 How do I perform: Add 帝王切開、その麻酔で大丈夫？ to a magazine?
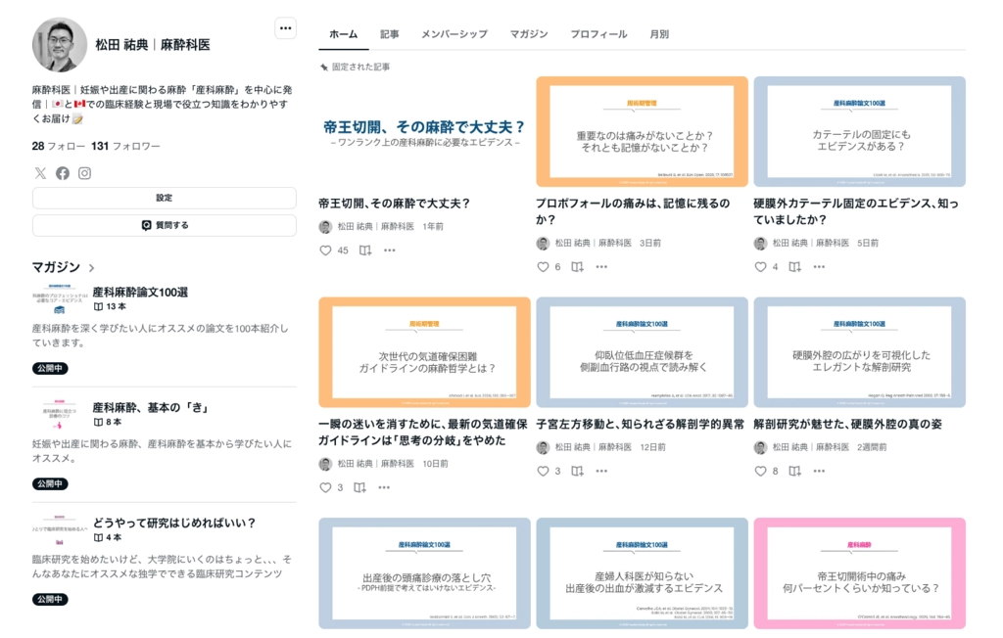pos(365,251)
